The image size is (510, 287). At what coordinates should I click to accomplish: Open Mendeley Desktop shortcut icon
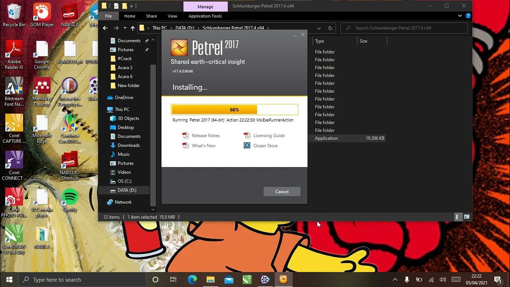[42, 92]
